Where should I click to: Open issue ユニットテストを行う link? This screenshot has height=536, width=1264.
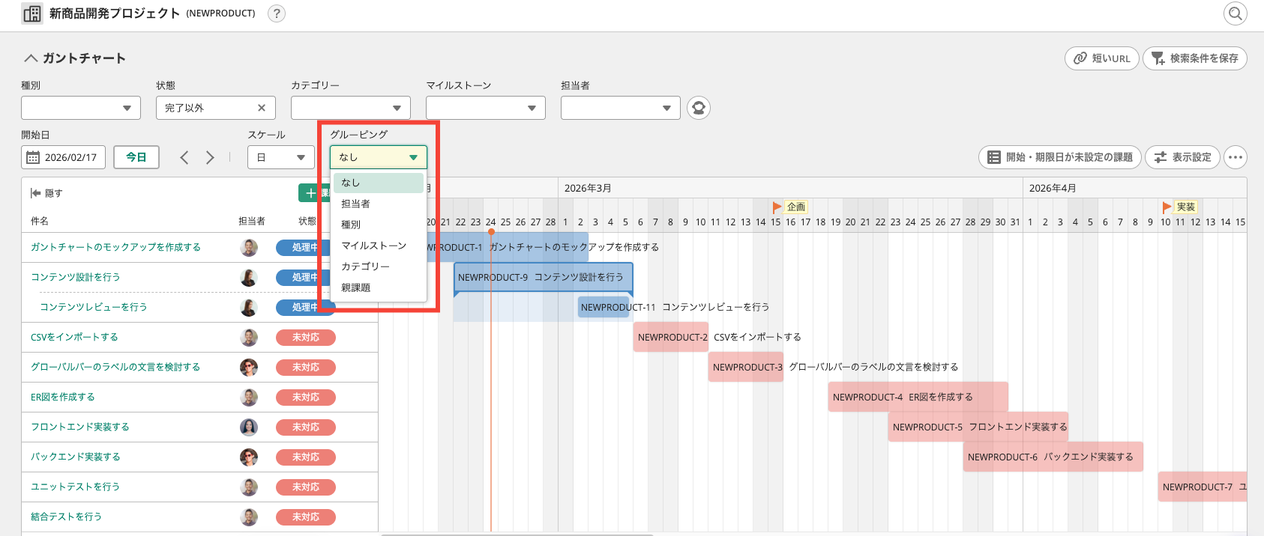[x=75, y=487]
